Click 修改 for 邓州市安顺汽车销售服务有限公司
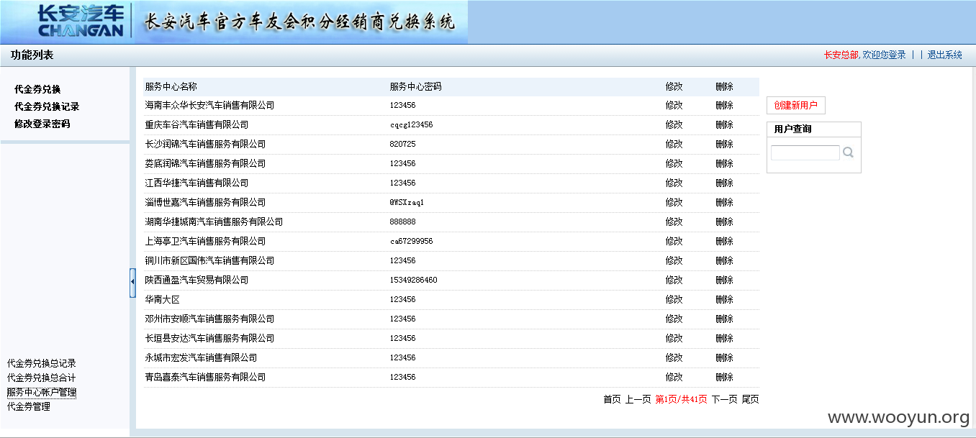The width and height of the screenshot is (976, 438). click(674, 319)
